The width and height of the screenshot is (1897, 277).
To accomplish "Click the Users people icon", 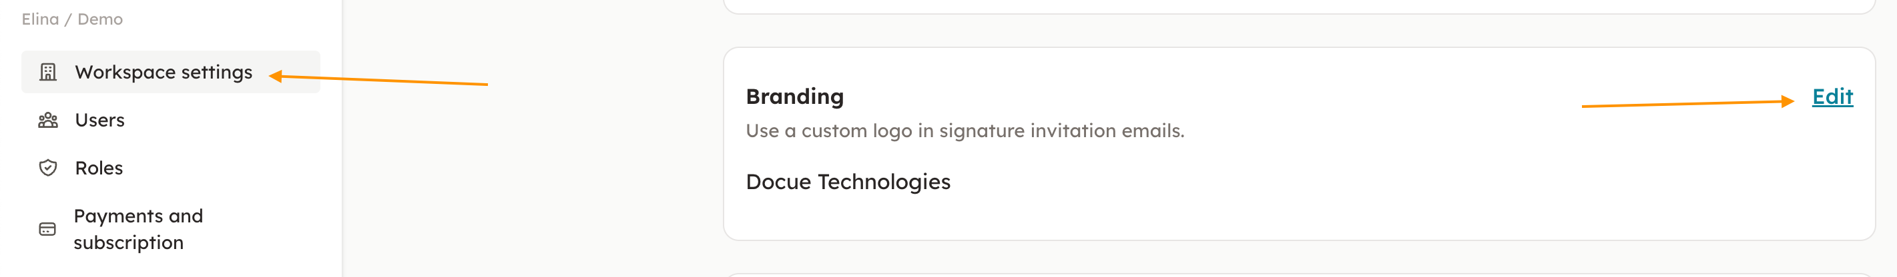I will (x=48, y=121).
